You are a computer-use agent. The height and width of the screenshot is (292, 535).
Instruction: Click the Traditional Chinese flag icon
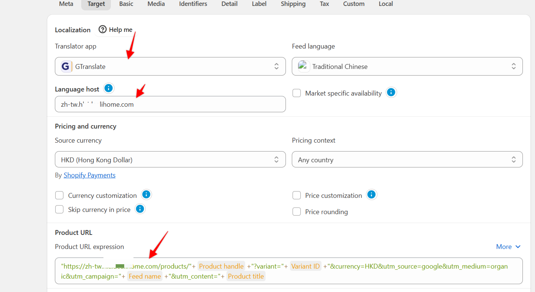pyautogui.click(x=304, y=66)
